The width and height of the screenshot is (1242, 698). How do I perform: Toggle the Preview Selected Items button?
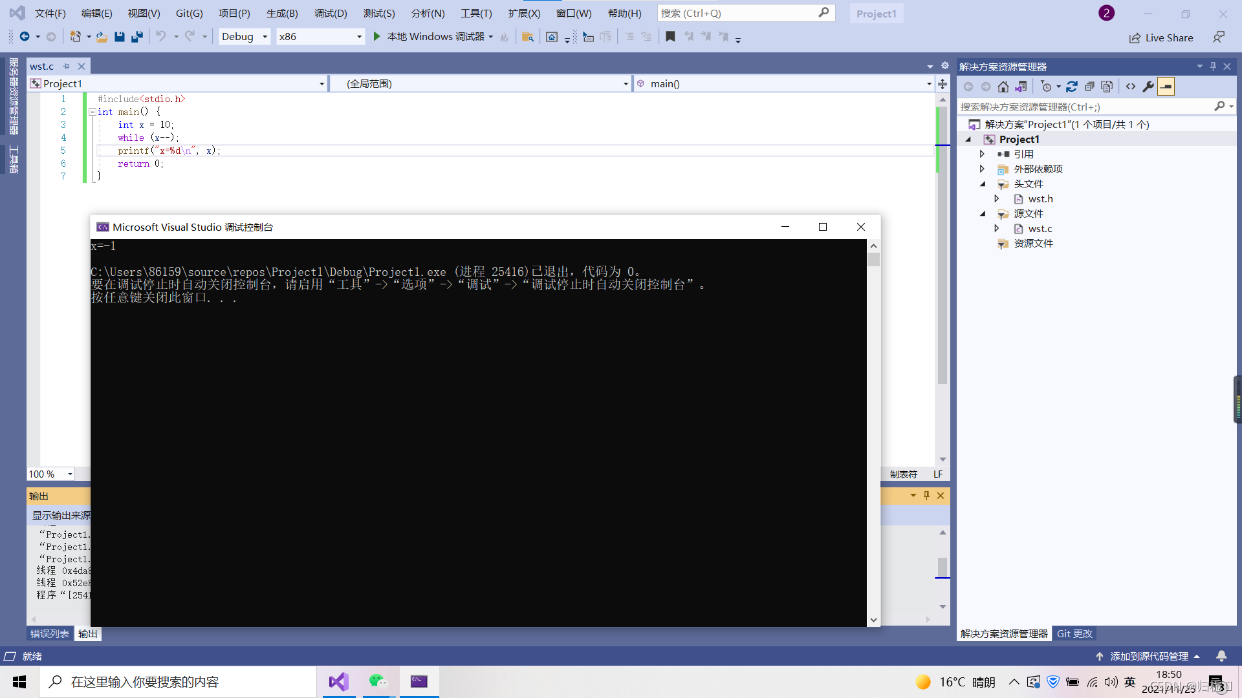1166,87
